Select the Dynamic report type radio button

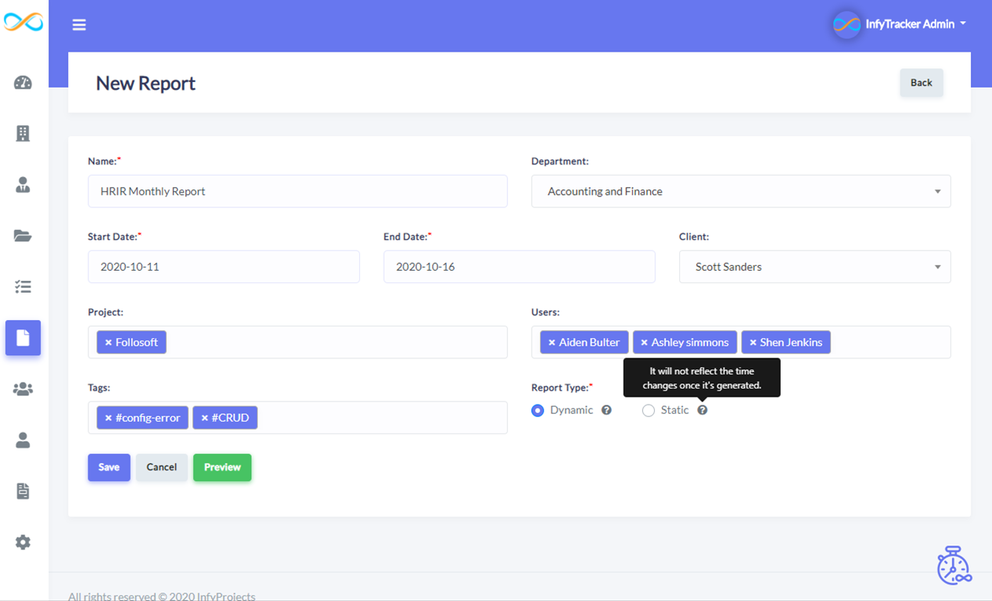click(537, 409)
